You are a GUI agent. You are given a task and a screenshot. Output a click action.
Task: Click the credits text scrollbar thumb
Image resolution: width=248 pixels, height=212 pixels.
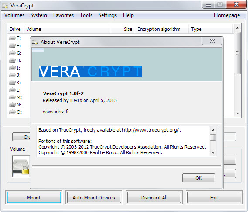point(213,137)
